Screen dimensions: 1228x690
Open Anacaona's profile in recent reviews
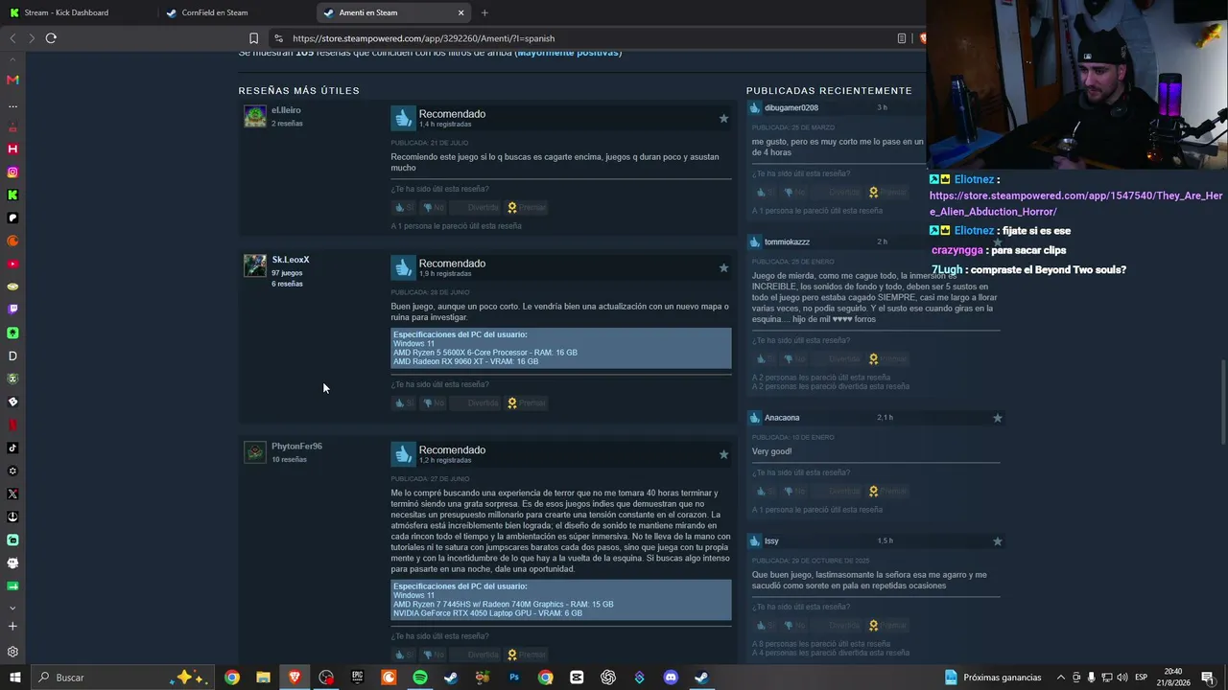(782, 418)
